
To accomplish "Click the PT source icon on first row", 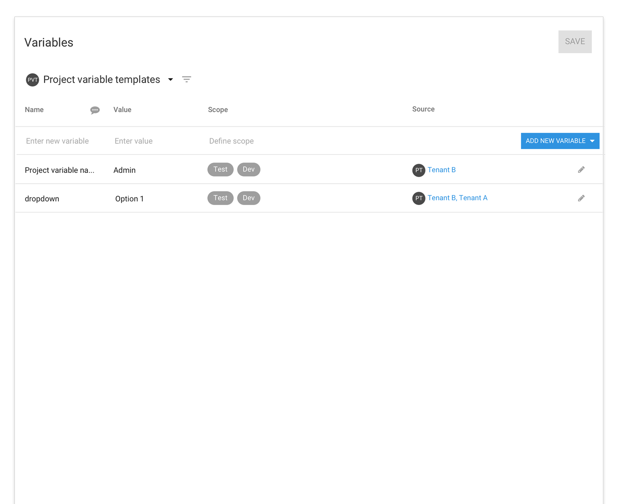I will (419, 170).
